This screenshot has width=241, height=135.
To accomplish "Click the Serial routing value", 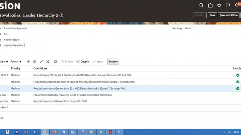I will (188, 28).
